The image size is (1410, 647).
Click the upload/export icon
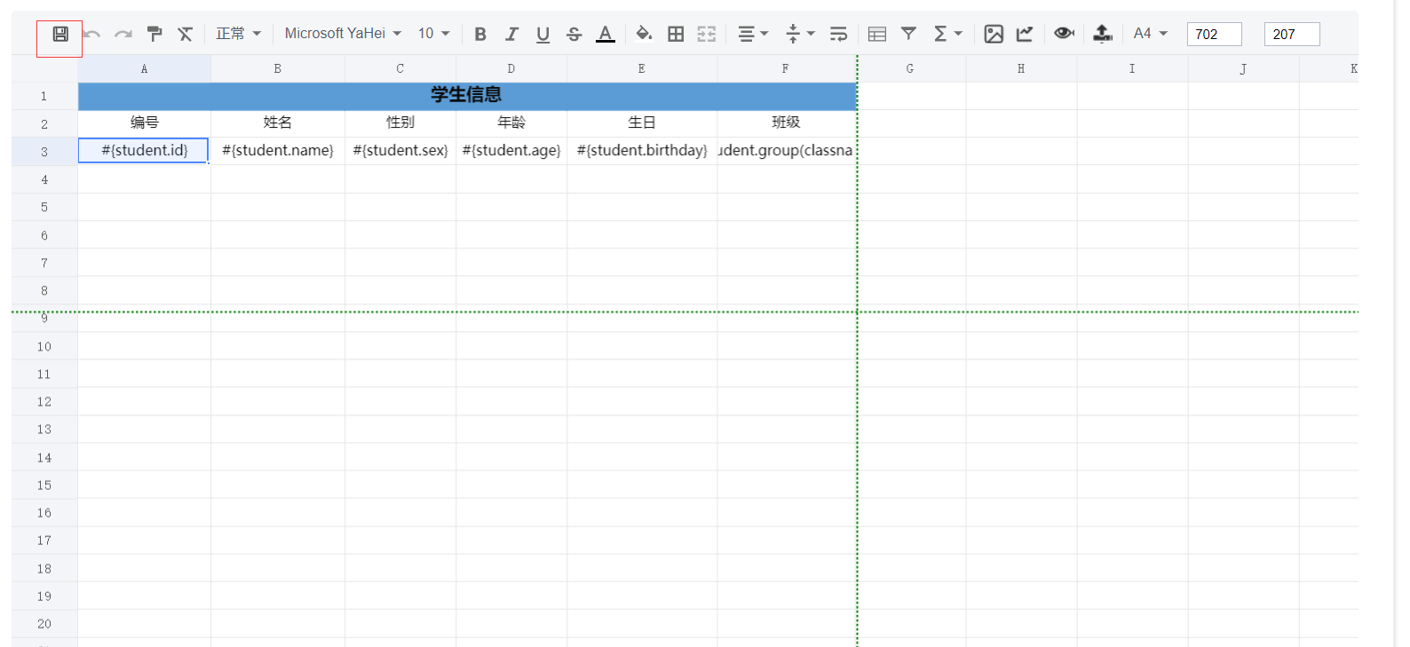pyautogui.click(x=1102, y=34)
